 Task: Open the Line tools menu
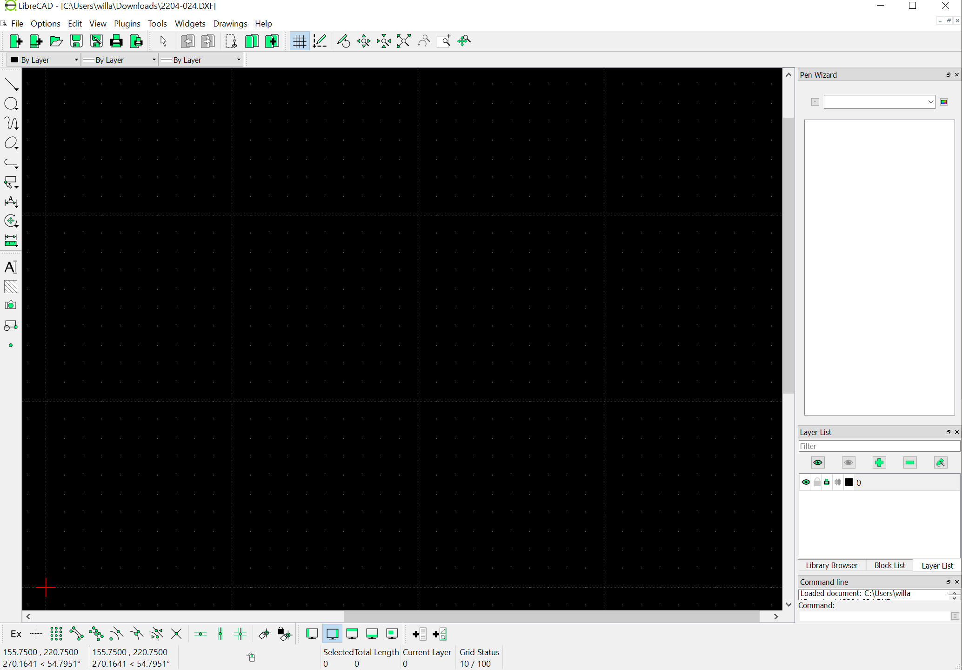[11, 84]
